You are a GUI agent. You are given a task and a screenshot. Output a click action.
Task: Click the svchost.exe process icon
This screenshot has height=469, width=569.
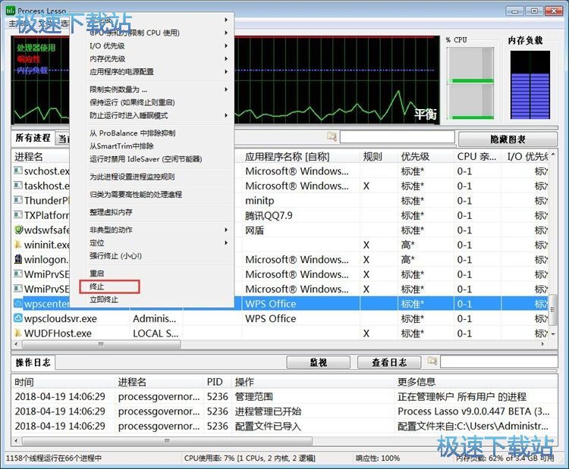coord(18,171)
